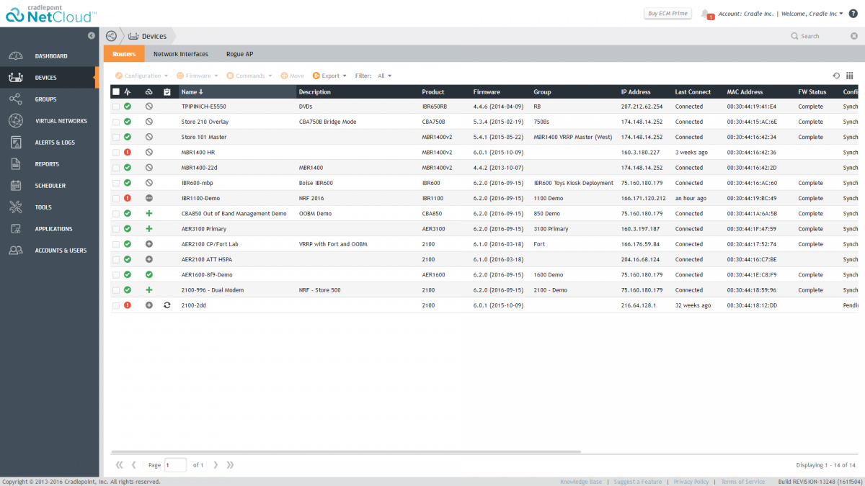
Task: Select the IBR1100-Demo row checkbox
Action: coord(116,198)
